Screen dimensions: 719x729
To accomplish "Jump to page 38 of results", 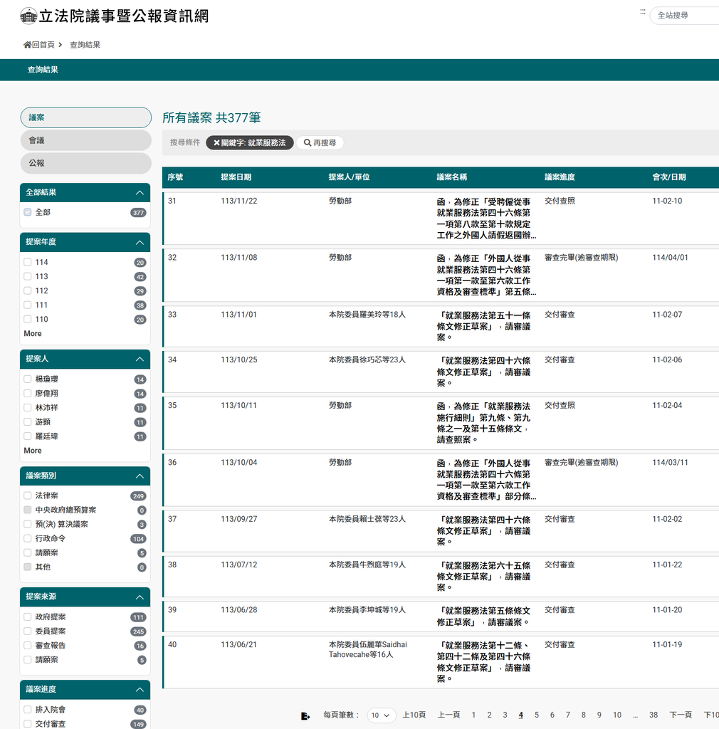I will 653,715.
